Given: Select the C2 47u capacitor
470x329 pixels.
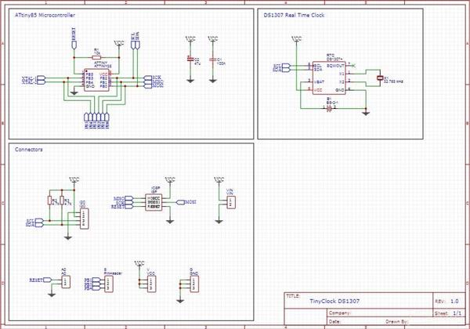Looking at the screenshot, I should 190,60.
